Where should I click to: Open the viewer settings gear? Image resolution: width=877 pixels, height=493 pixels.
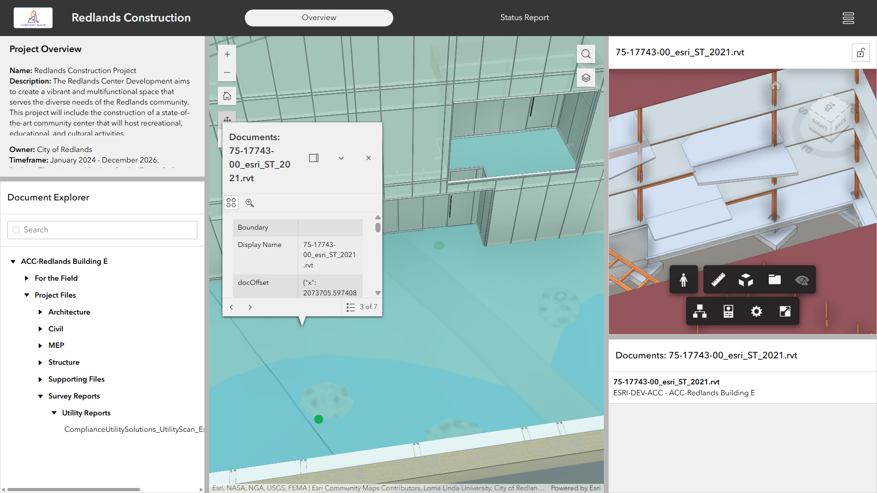[x=756, y=311]
